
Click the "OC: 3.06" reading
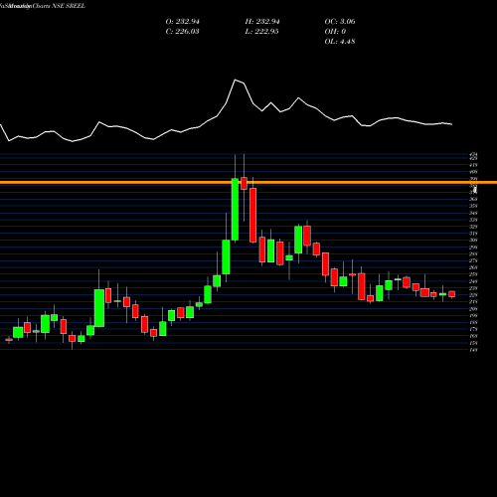click(x=340, y=22)
